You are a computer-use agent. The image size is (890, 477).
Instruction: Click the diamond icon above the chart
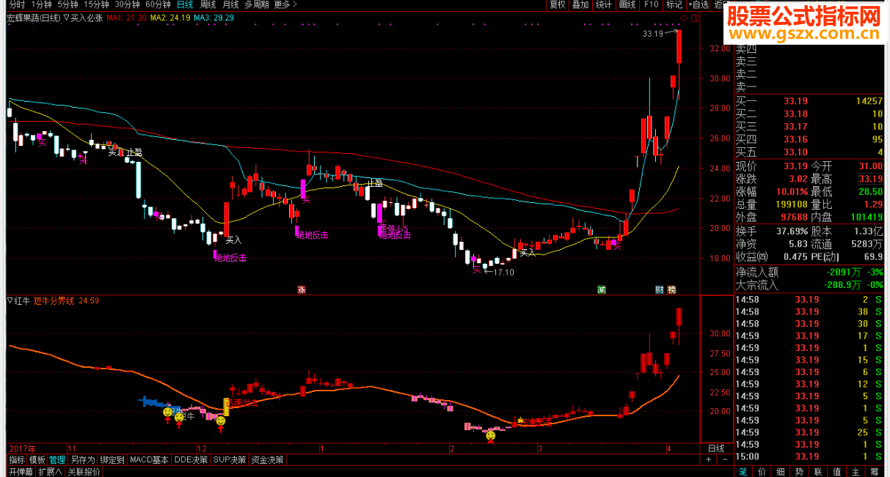684,17
